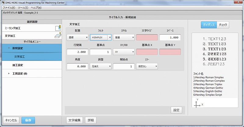This screenshot has height=127, width=244.
Task: Open the ファイル(F) menu
Action: click(x=9, y=7)
